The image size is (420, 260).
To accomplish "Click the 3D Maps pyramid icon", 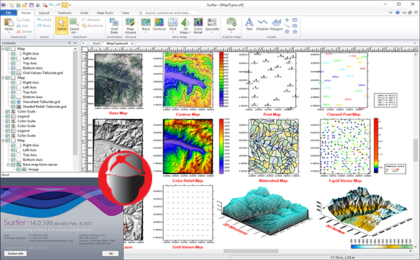I will (185, 22).
